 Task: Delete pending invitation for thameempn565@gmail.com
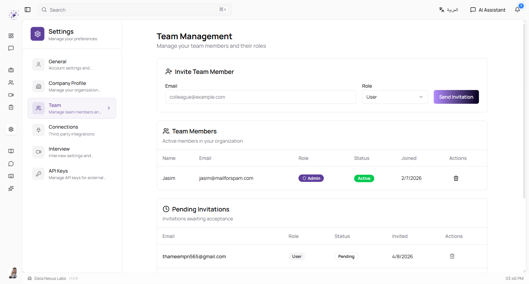coord(452,256)
